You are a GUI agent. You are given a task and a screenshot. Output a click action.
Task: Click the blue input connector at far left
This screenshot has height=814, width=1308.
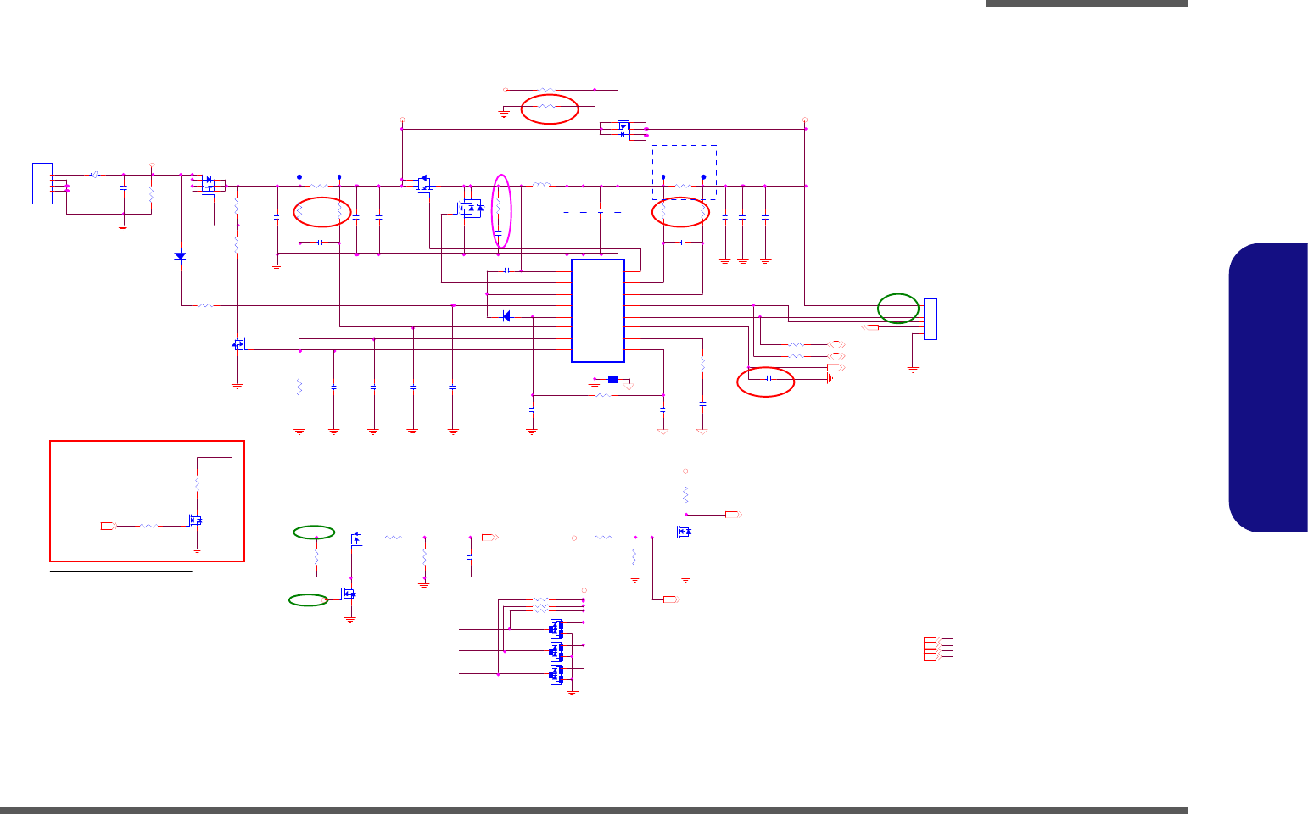[x=42, y=183]
